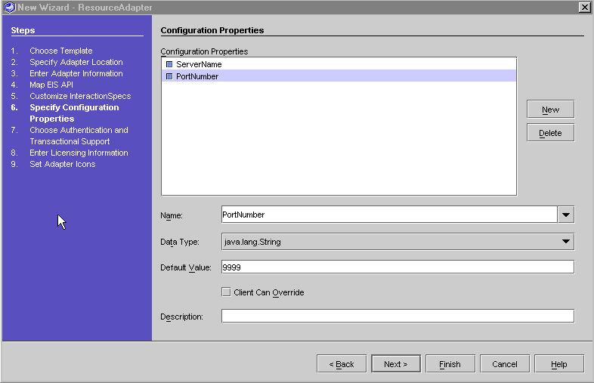Viewport: 594px width, 383px height.
Task: Click the New button
Action: point(550,110)
